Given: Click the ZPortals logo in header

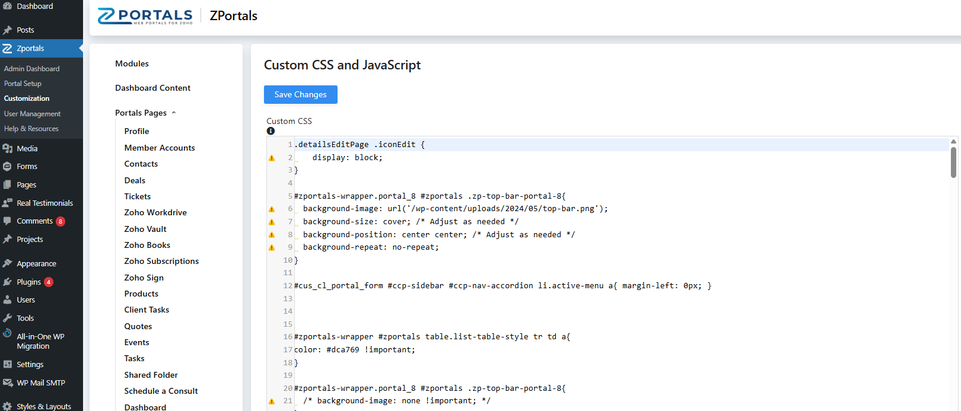Looking at the screenshot, I should pos(145,16).
